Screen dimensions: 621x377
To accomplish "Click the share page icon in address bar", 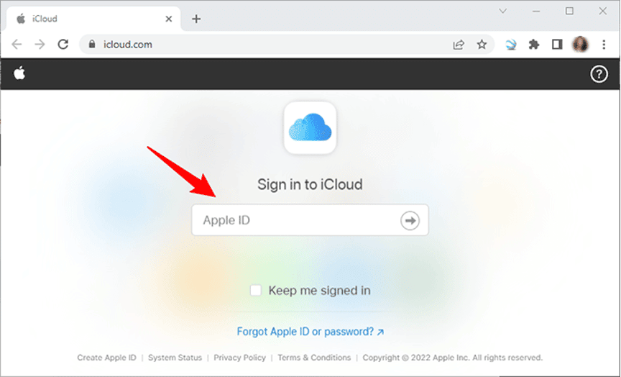I will point(459,45).
